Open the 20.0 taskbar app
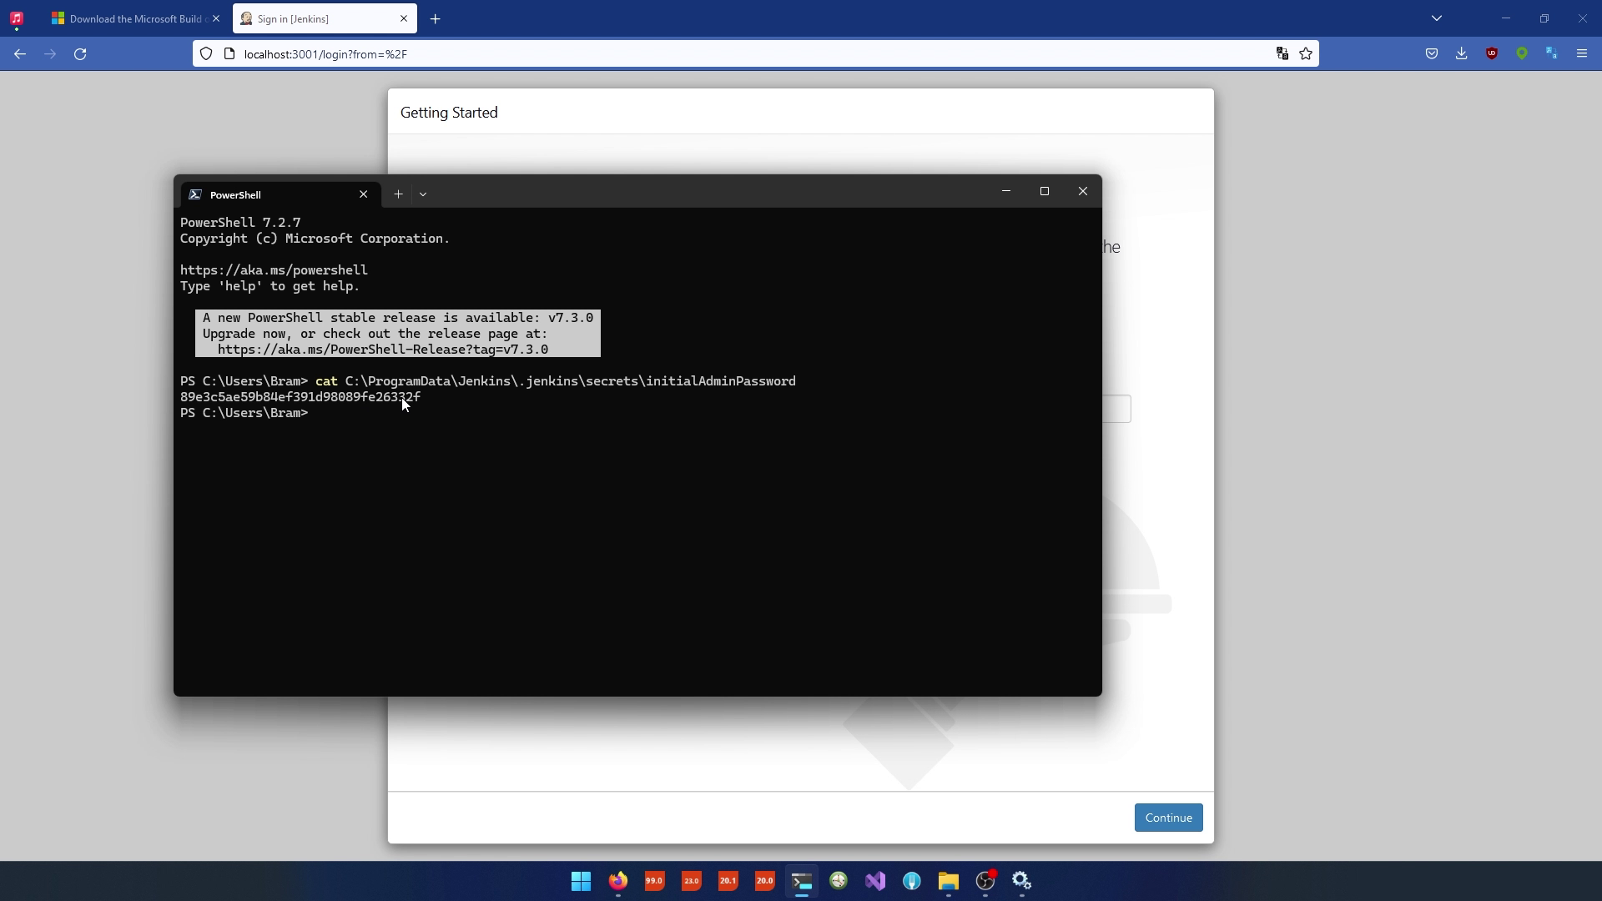 [x=765, y=881]
